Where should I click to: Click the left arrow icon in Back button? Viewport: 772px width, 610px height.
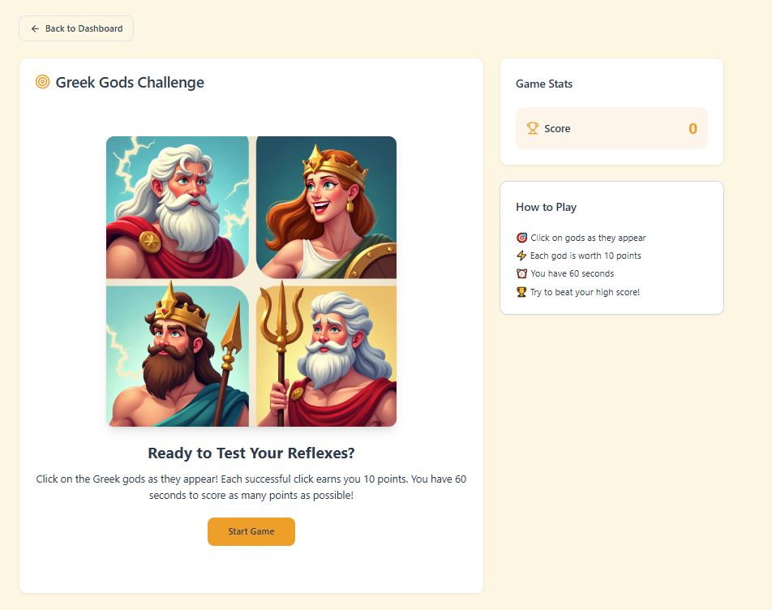point(35,28)
